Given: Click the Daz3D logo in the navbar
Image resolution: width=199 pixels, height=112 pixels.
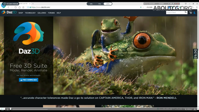Looking at the screenshot, I should pyautogui.click(x=9, y=12).
